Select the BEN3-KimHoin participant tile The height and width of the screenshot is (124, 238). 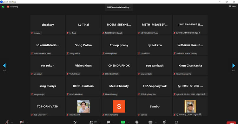pyautogui.click(x=83, y=86)
